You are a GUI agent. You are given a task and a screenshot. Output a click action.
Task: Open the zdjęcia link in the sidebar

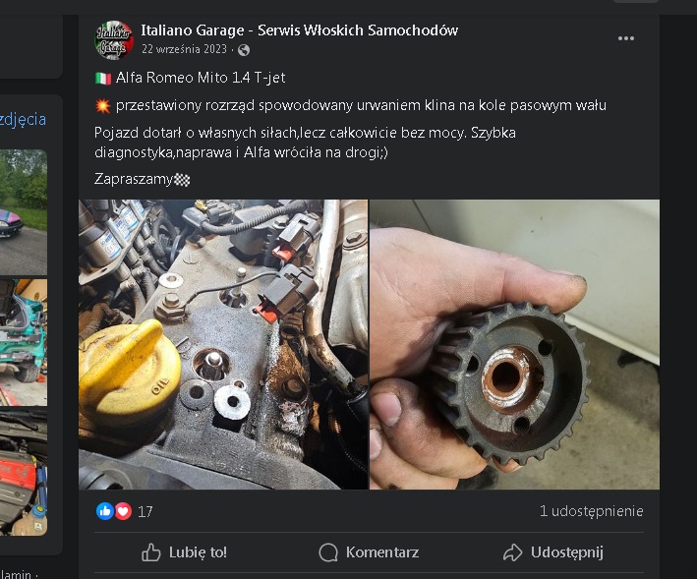tap(23, 120)
